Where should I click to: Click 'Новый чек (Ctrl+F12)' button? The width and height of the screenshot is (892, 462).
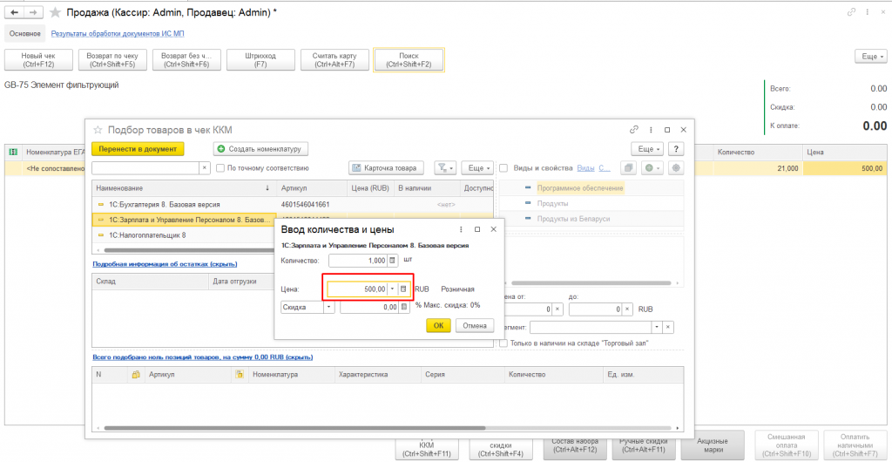(x=37, y=60)
